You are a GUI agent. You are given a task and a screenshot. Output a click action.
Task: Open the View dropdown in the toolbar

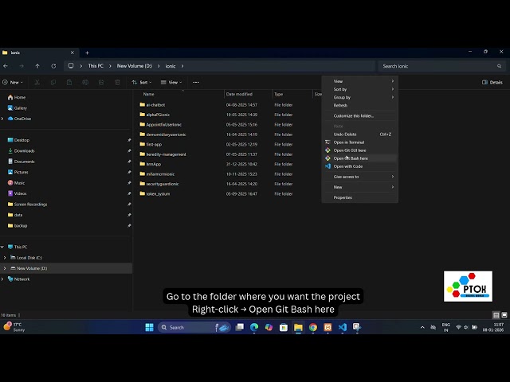171,83
